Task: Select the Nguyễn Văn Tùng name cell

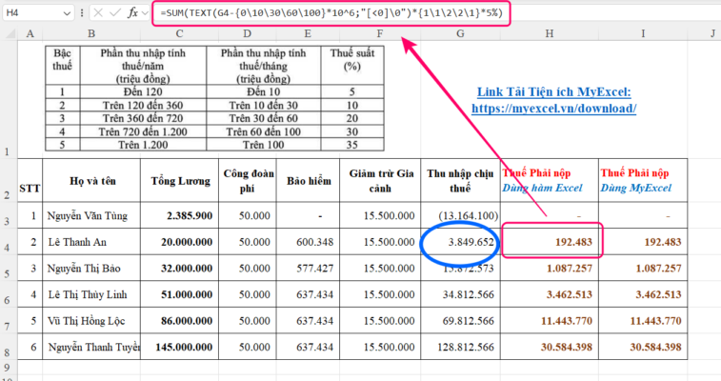Action: click(x=90, y=215)
